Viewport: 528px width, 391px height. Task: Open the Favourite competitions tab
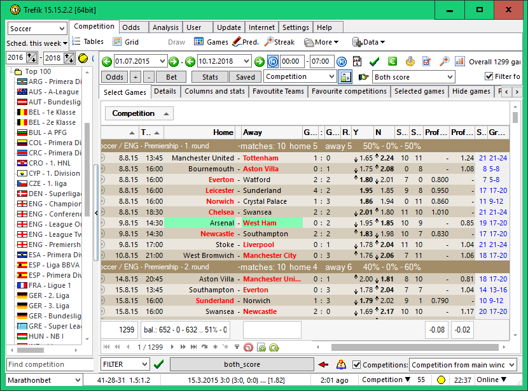(x=349, y=91)
